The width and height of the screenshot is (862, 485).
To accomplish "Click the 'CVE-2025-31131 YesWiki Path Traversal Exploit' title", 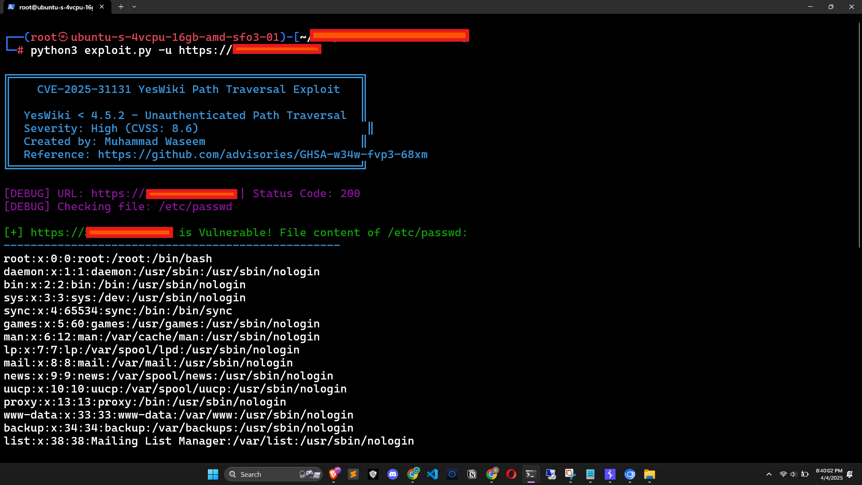I will point(189,89).
